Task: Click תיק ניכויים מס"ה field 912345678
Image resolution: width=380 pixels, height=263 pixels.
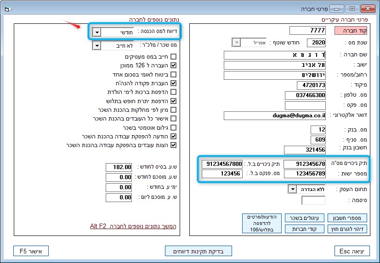Action: [305, 164]
